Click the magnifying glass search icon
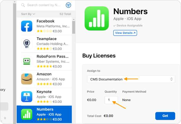 tap(23, 5)
